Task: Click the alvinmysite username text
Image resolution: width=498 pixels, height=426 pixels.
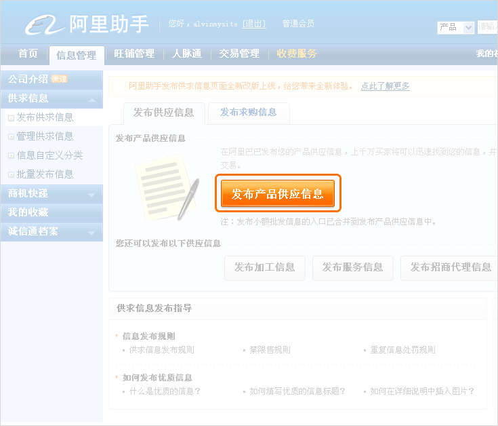Action: (215, 24)
